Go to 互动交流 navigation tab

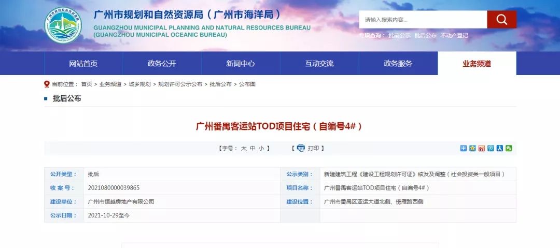pos(319,64)
